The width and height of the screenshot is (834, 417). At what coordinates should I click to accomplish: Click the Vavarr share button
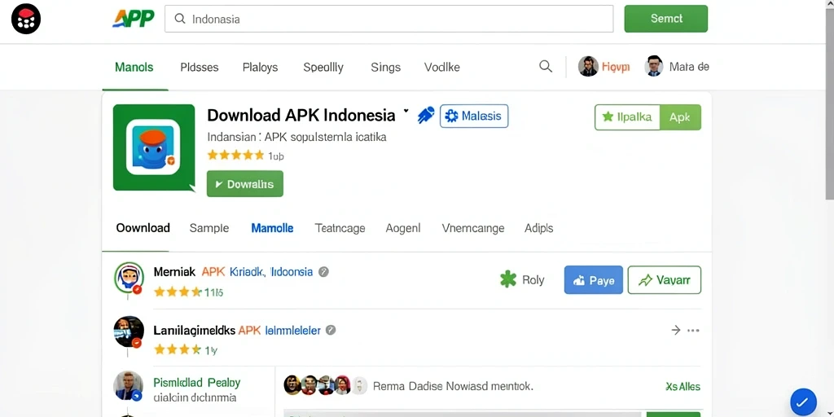coord(665,280)
